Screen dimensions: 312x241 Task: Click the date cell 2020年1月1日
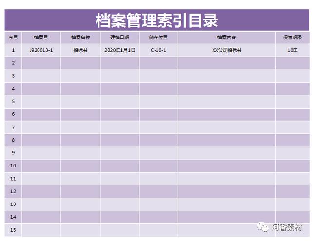[x=120, y=50]
